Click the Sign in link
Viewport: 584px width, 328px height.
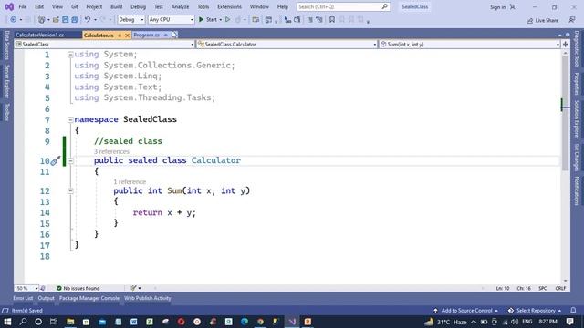point(498,7)
